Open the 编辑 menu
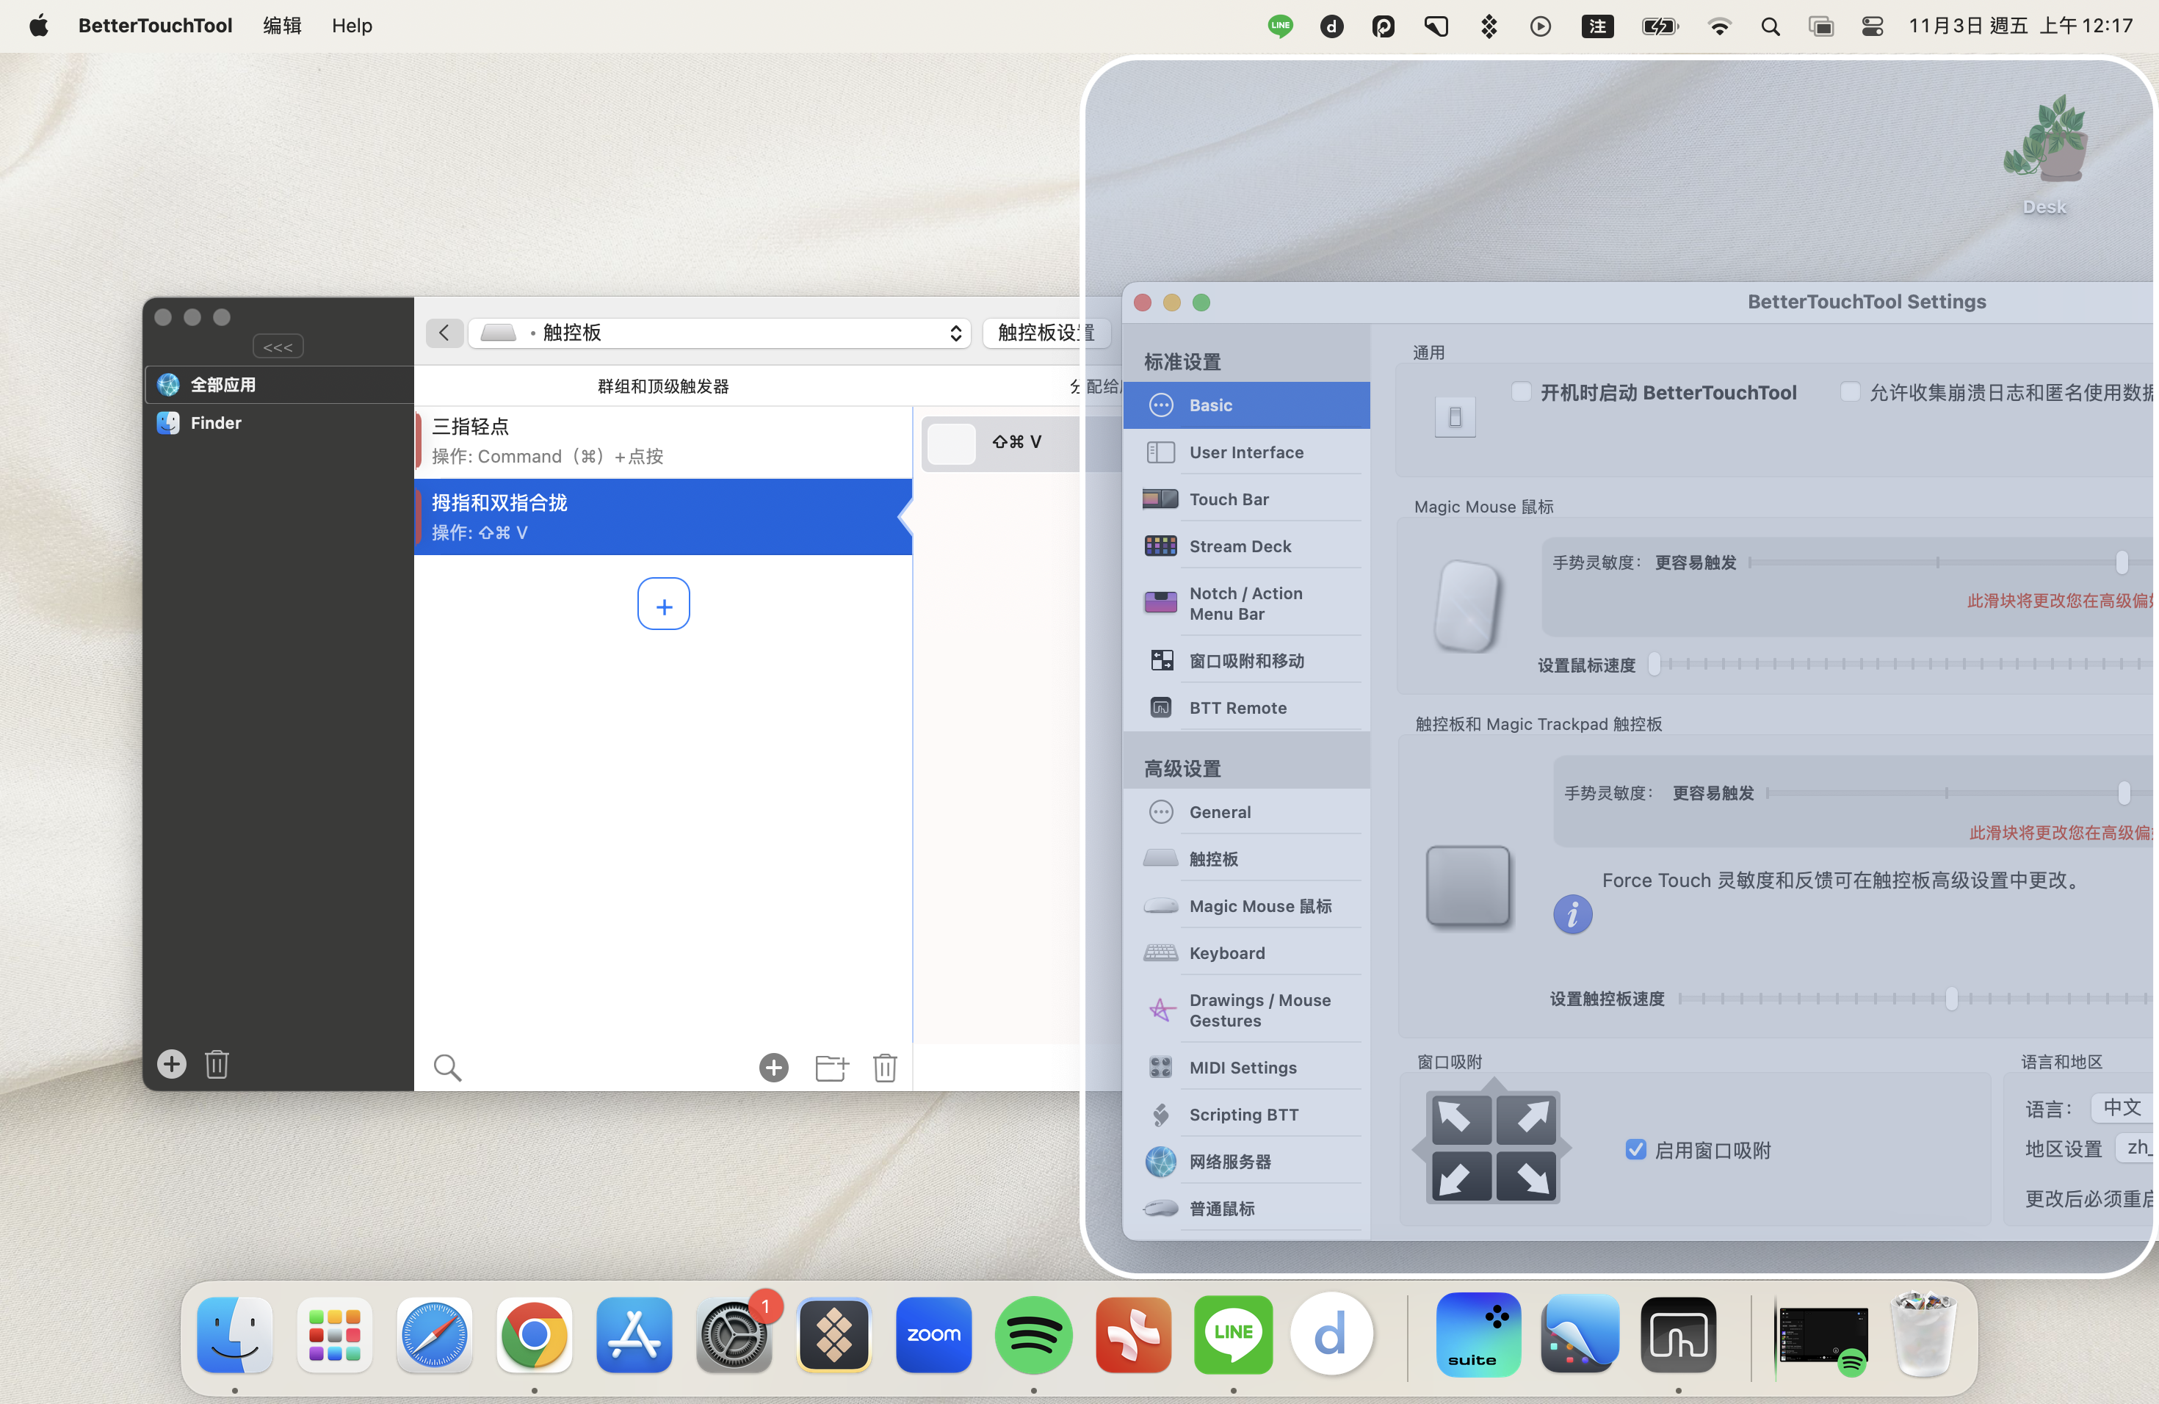This screenshot has width=2159, height=1404. click(x=282, y=26)
